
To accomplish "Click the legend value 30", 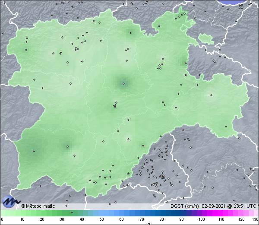I will [62, 219].
